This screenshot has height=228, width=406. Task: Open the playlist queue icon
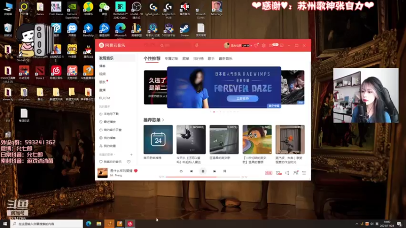pos(304,173)
